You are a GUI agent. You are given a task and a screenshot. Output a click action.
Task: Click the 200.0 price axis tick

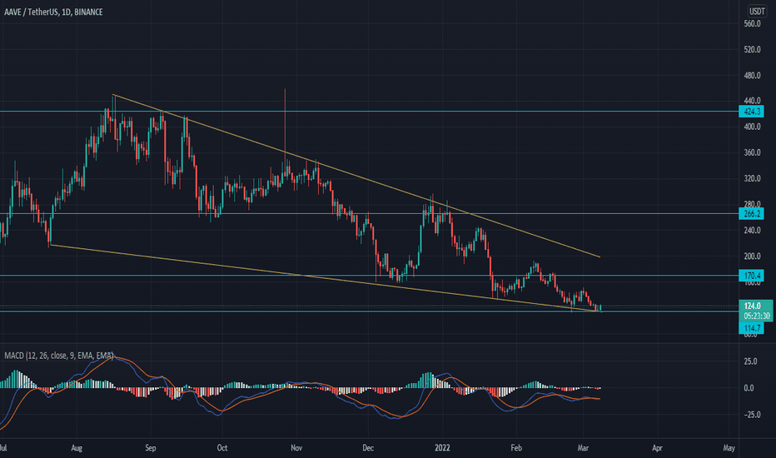click(752, 256)
